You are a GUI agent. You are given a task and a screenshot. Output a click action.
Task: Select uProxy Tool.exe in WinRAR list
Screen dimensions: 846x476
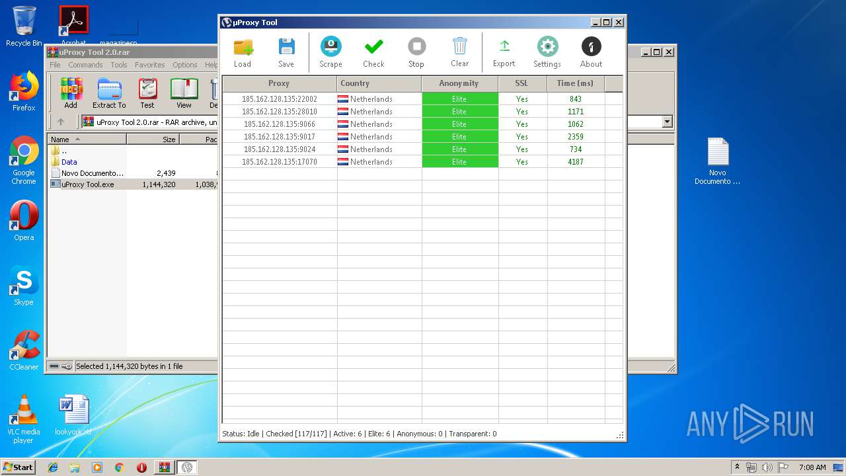click(x=83, y=184)
